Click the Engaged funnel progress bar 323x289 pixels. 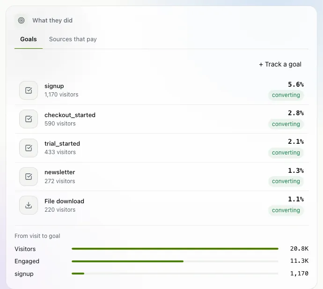tap(175, 261)
